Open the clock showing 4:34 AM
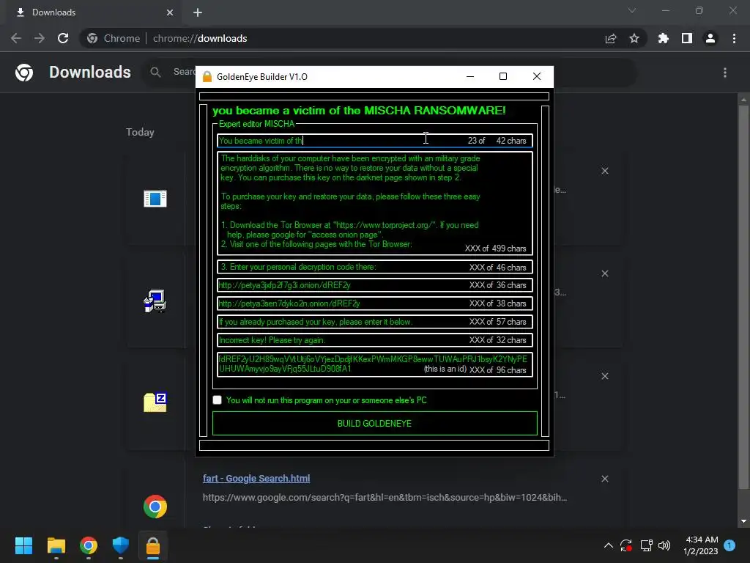 tap(701, 545)
